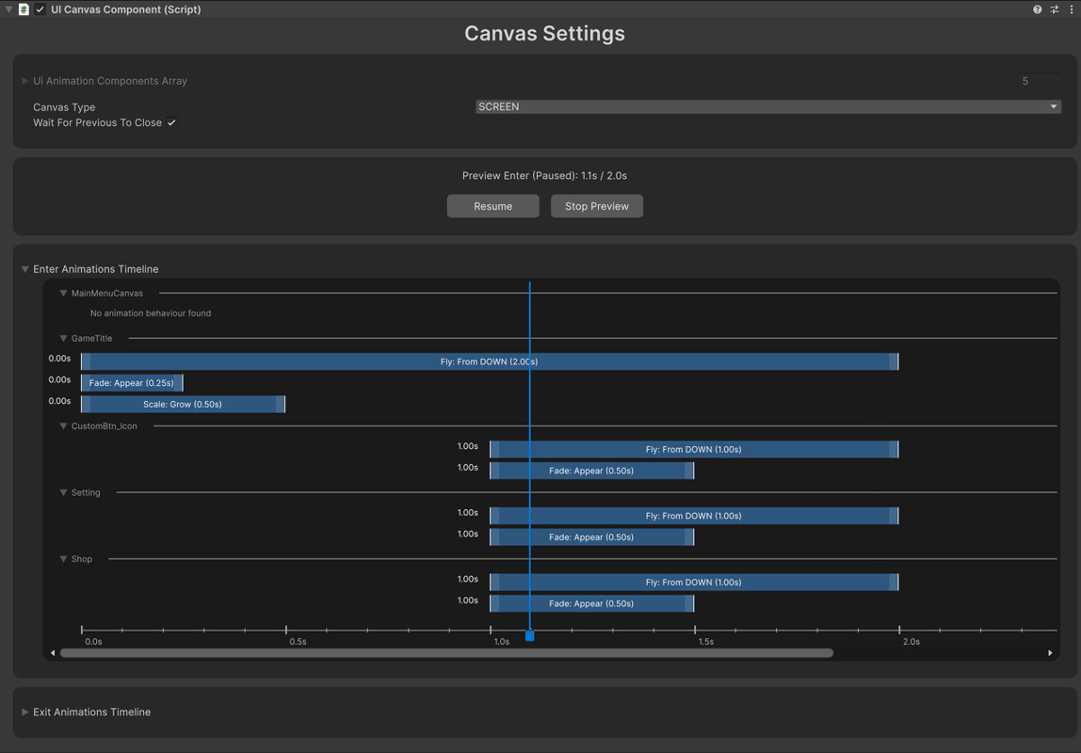
Task: Open component context menu (three dots)
Action: click(x=1072, y=9)
